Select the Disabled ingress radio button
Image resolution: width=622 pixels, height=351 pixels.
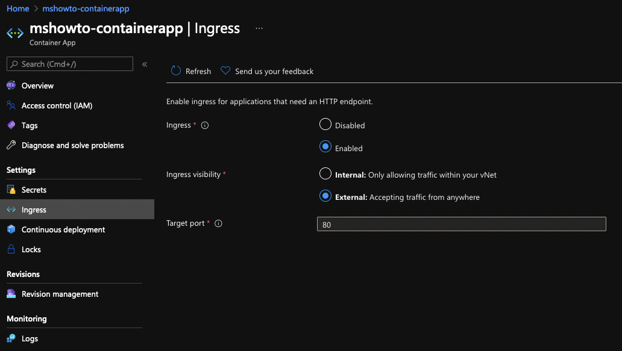click(x=325, y=125)
